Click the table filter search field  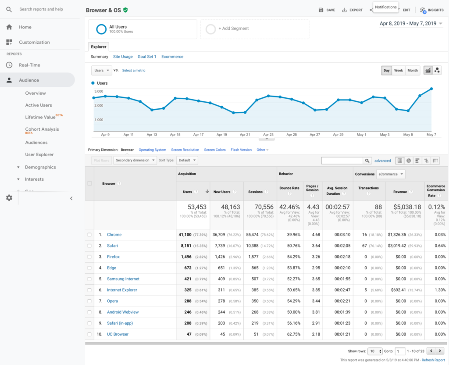click(342, 161)
